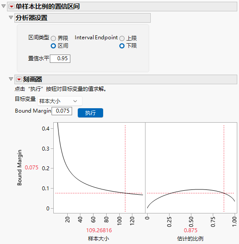Select 区间 interval type radio button
This screenshot has height=244, width=239.
[x=53, y=46]
